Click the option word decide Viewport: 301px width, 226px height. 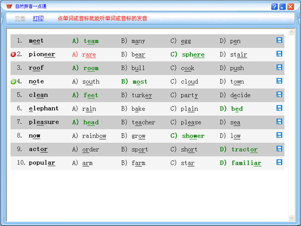point(240,95)
